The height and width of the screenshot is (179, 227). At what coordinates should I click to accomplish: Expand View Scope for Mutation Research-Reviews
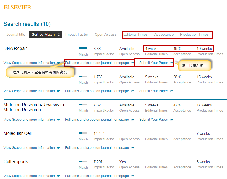pyautogui.click(x=32, y=120)
